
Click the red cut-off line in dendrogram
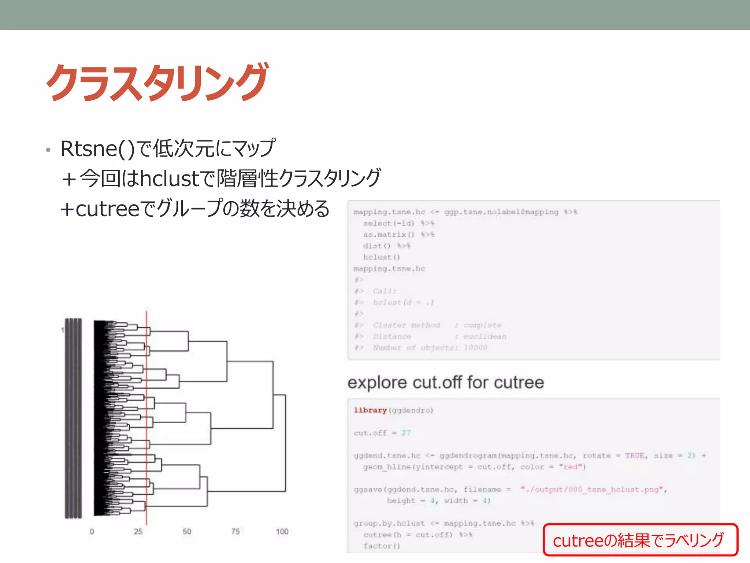pyautogui.click(x=146, y=418)
